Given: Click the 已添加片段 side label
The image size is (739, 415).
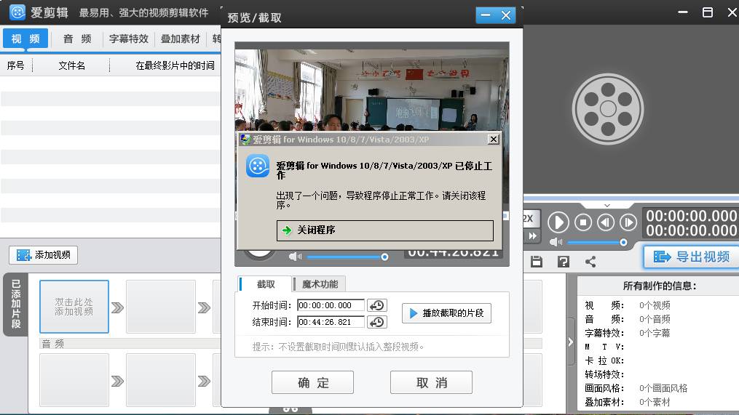Looking at the screenshot, I should point(15,305).
